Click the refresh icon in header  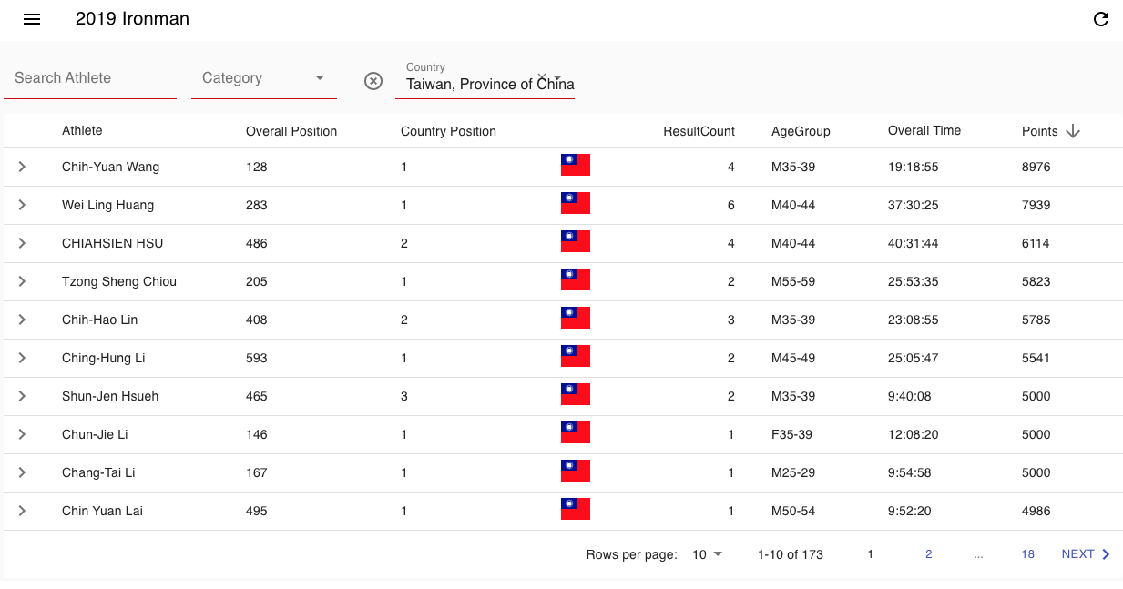(x=1101, y=19)
